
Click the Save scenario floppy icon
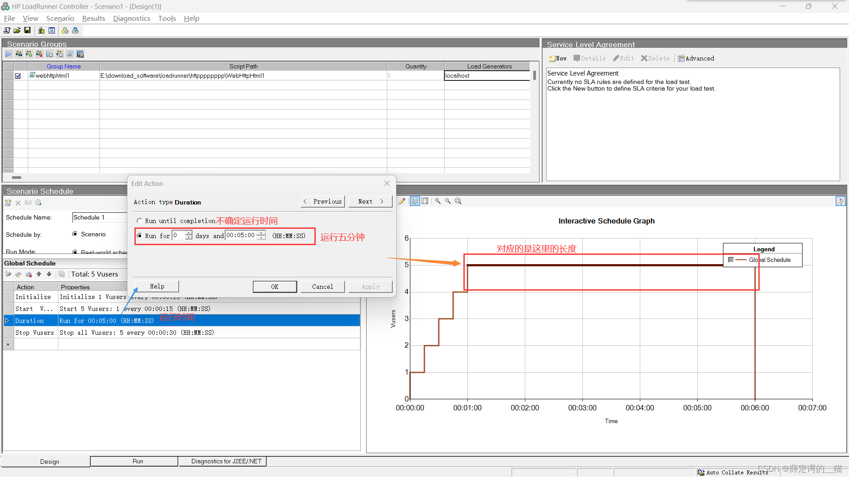(x=27, y=30)
